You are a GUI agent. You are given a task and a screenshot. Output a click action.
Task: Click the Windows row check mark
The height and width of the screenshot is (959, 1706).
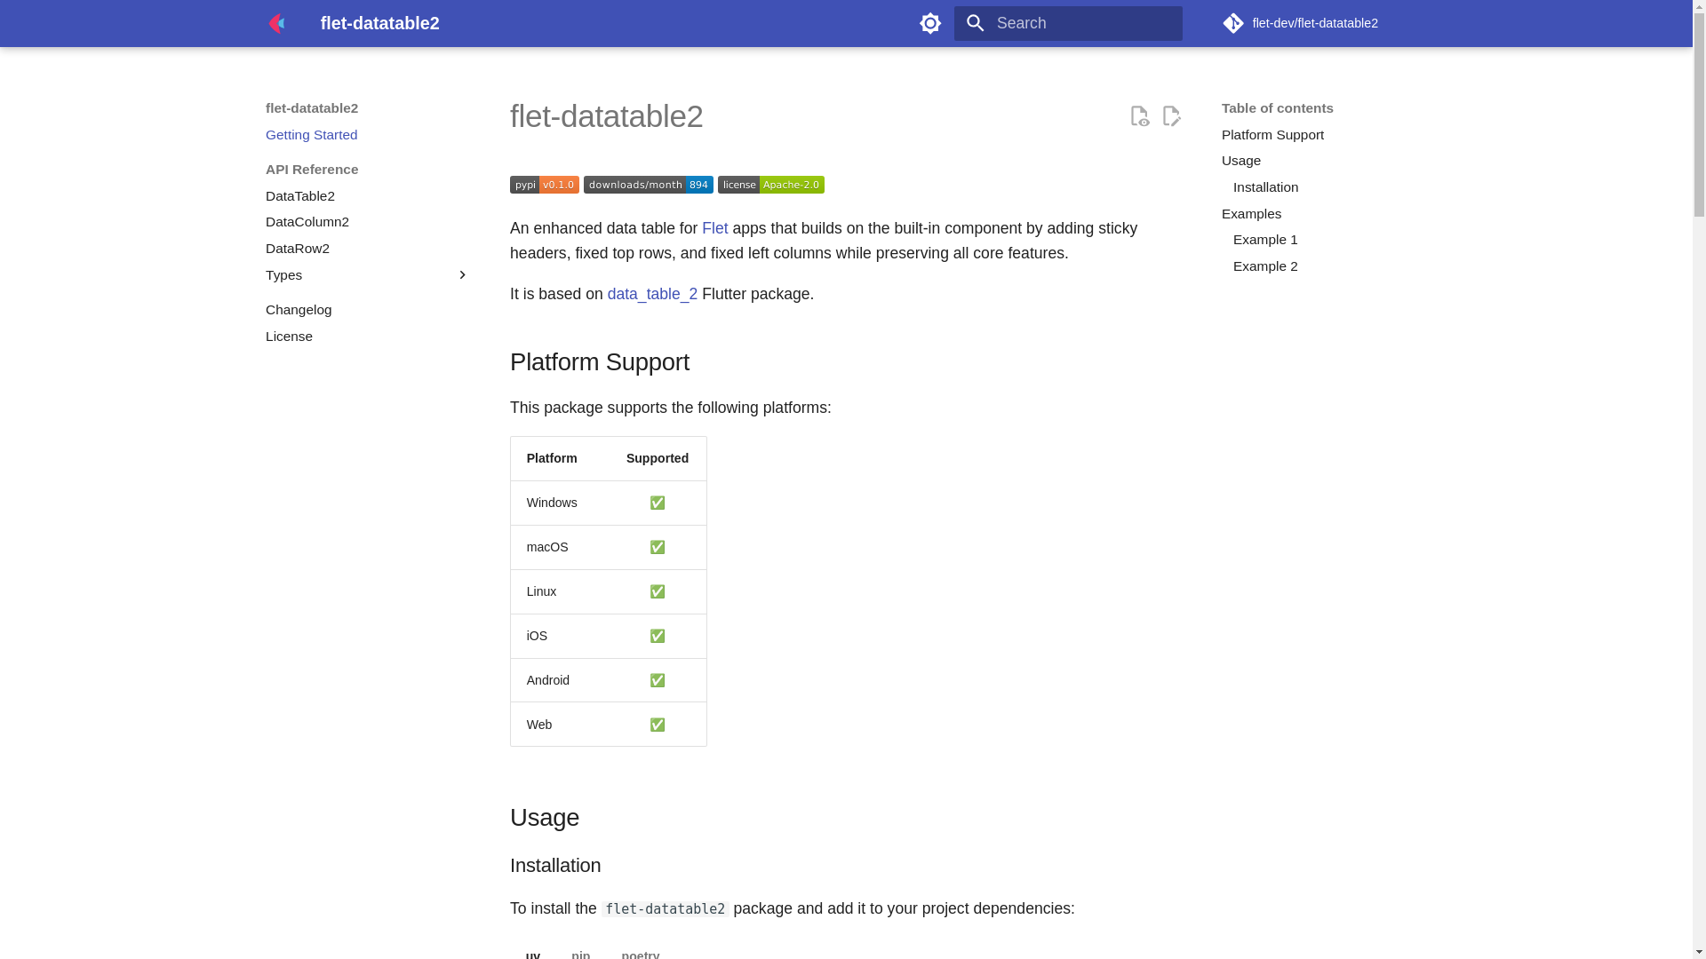(x=658, y=503)
